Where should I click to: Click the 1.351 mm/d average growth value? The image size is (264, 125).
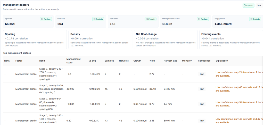point(223,24)
